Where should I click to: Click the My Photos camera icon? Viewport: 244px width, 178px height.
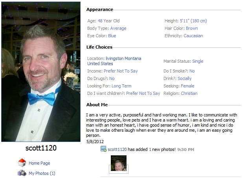click(x=22, y=173)
